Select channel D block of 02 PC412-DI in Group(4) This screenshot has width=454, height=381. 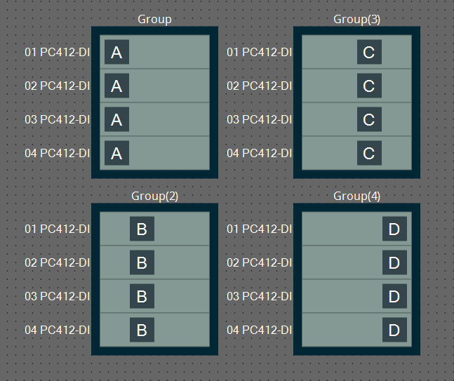point(394,262)
